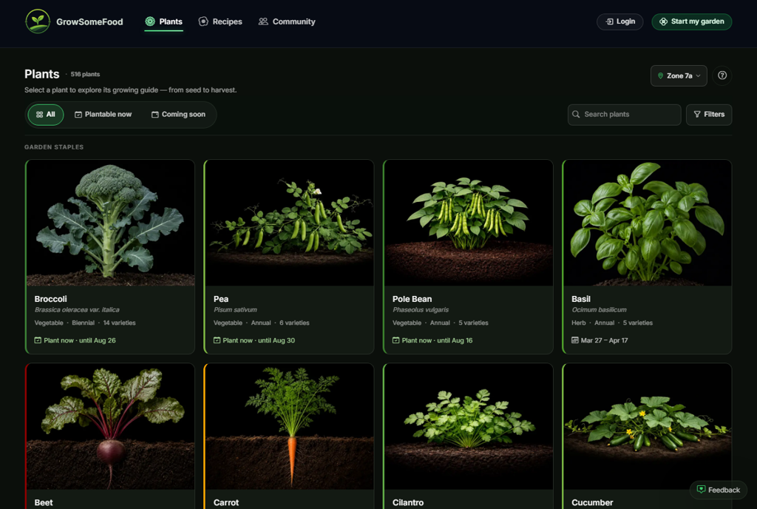Click Pea's plant-now calendar icon
This screenshot has height=509, width=757.
tap(217, 340)
